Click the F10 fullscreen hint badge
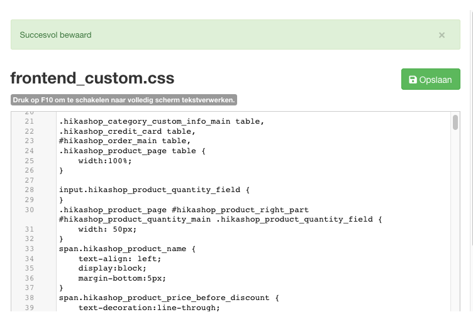This screenshot has height=317, width=473. pos(124,100)
